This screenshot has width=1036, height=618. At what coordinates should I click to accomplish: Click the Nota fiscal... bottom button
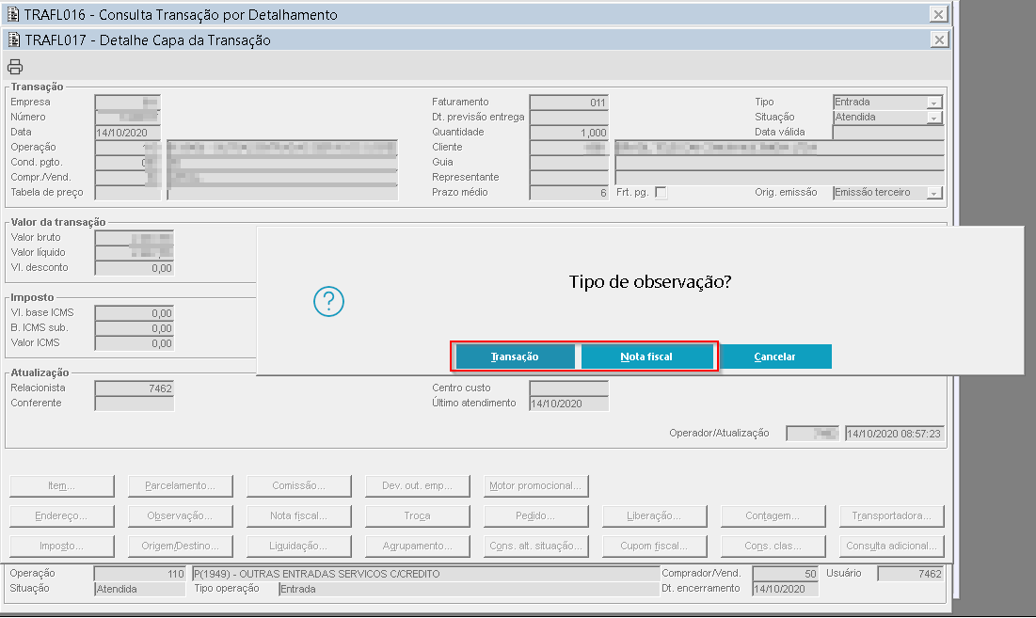pyautogui.click(x=298, y=516)
